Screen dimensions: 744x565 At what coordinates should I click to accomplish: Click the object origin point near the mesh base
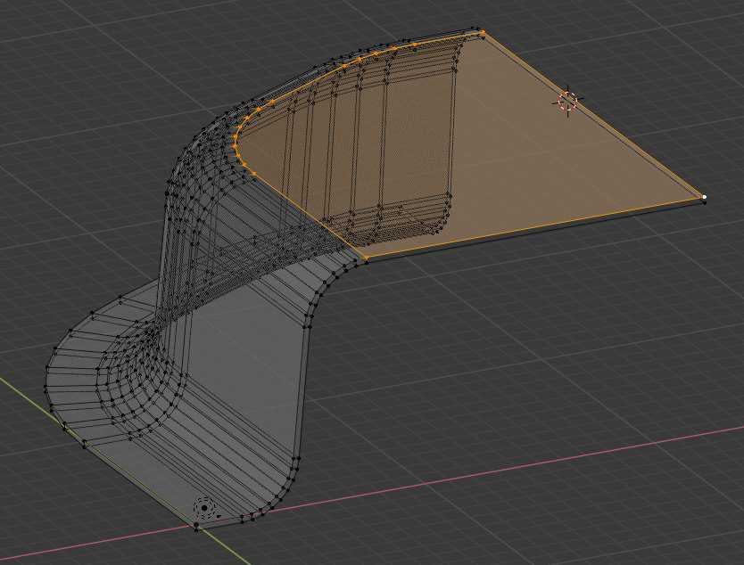(x=204, y=508)
